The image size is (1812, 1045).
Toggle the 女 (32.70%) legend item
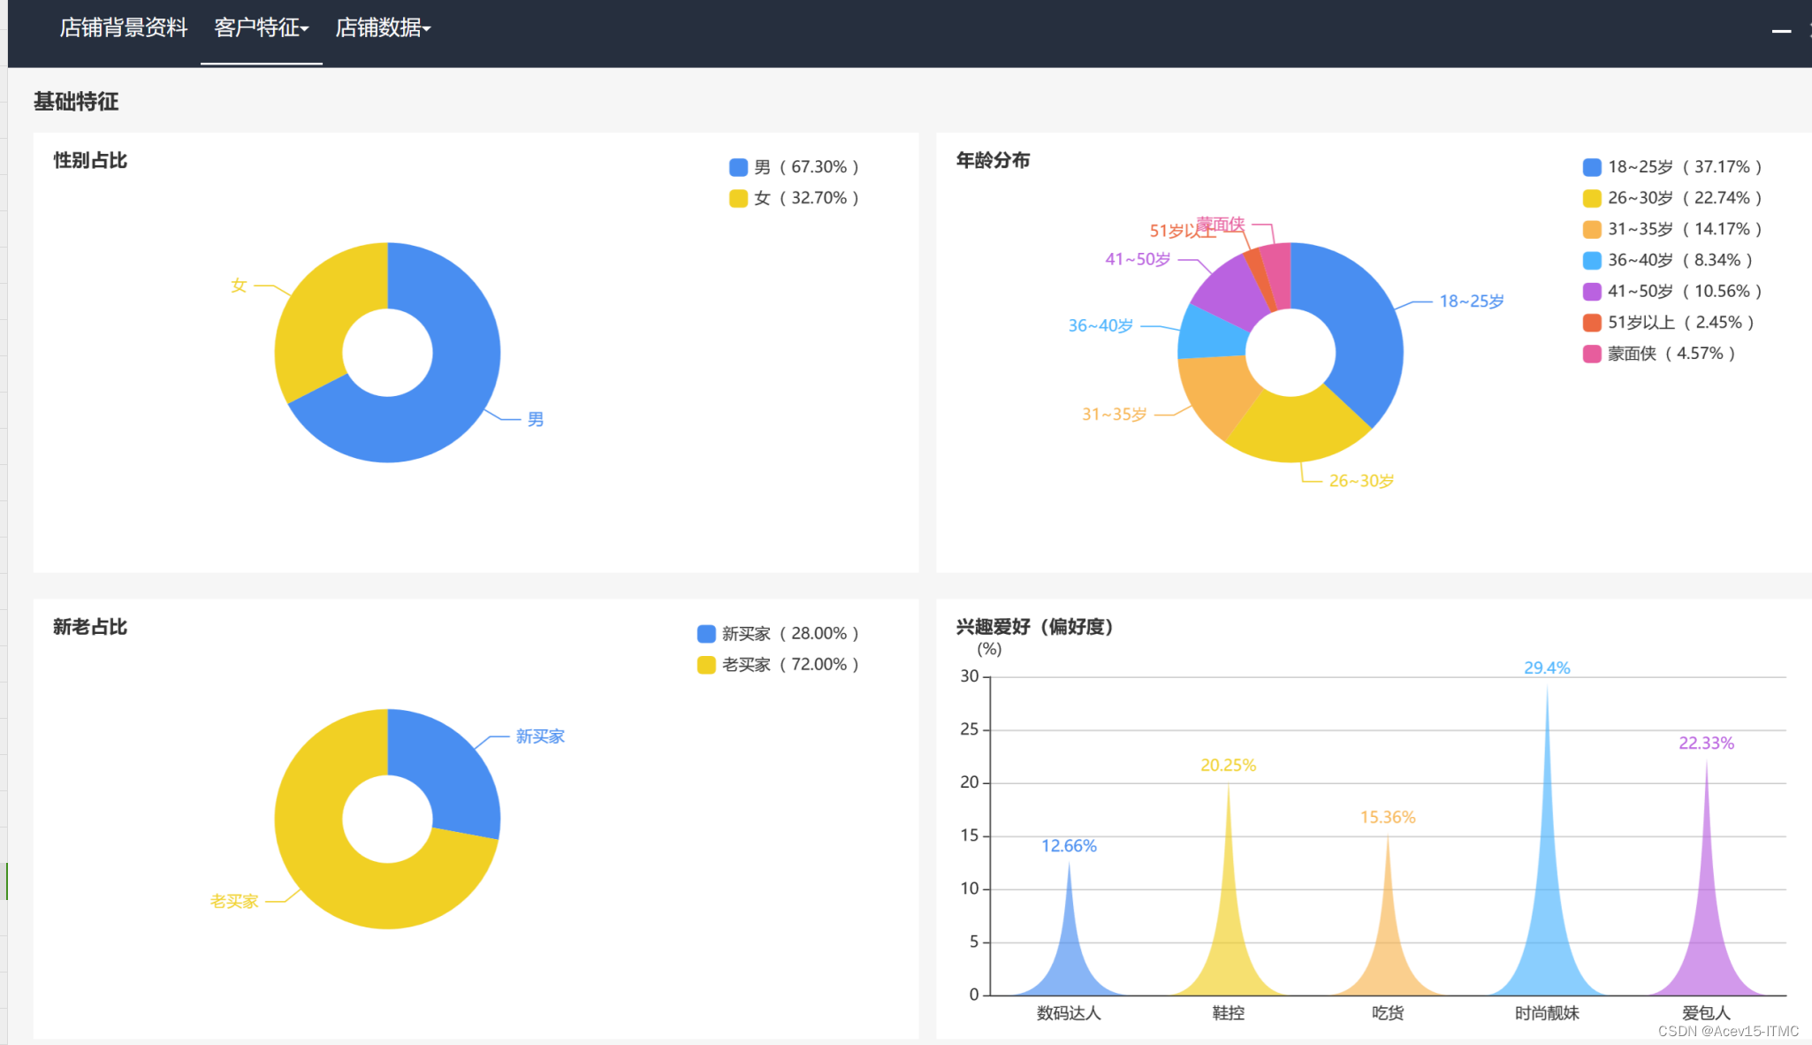tap(794, 198)
